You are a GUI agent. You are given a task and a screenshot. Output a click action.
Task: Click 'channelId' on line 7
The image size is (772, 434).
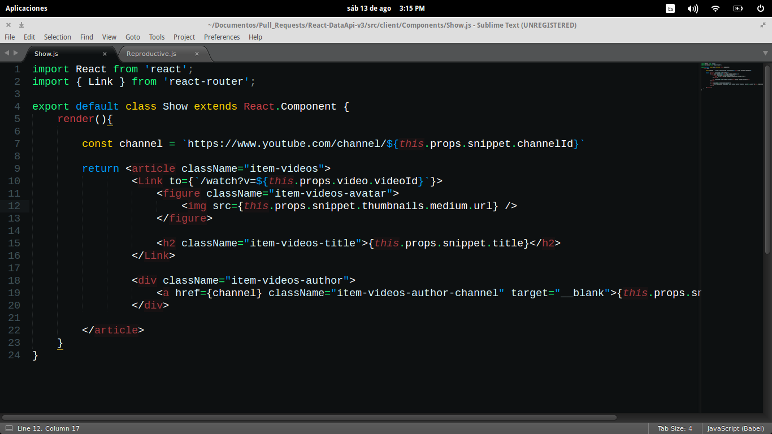click(x=545, y=144)
